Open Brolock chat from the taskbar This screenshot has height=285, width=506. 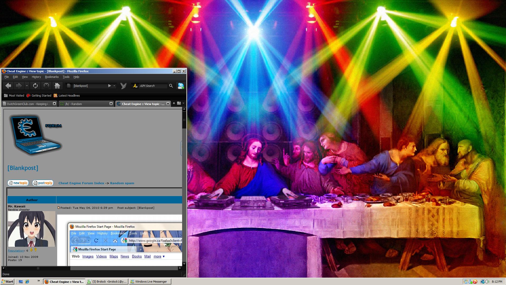(107, 282)
